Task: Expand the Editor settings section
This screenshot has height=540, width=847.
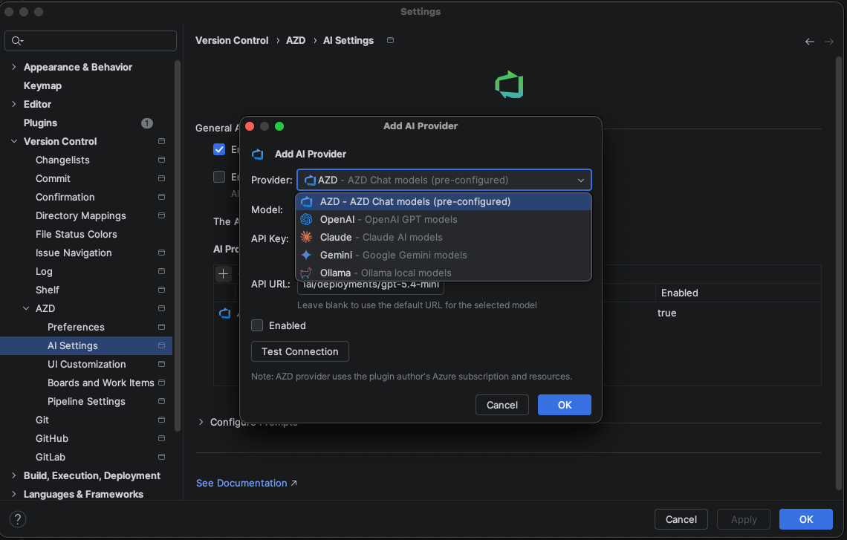Action: [14, 104]
